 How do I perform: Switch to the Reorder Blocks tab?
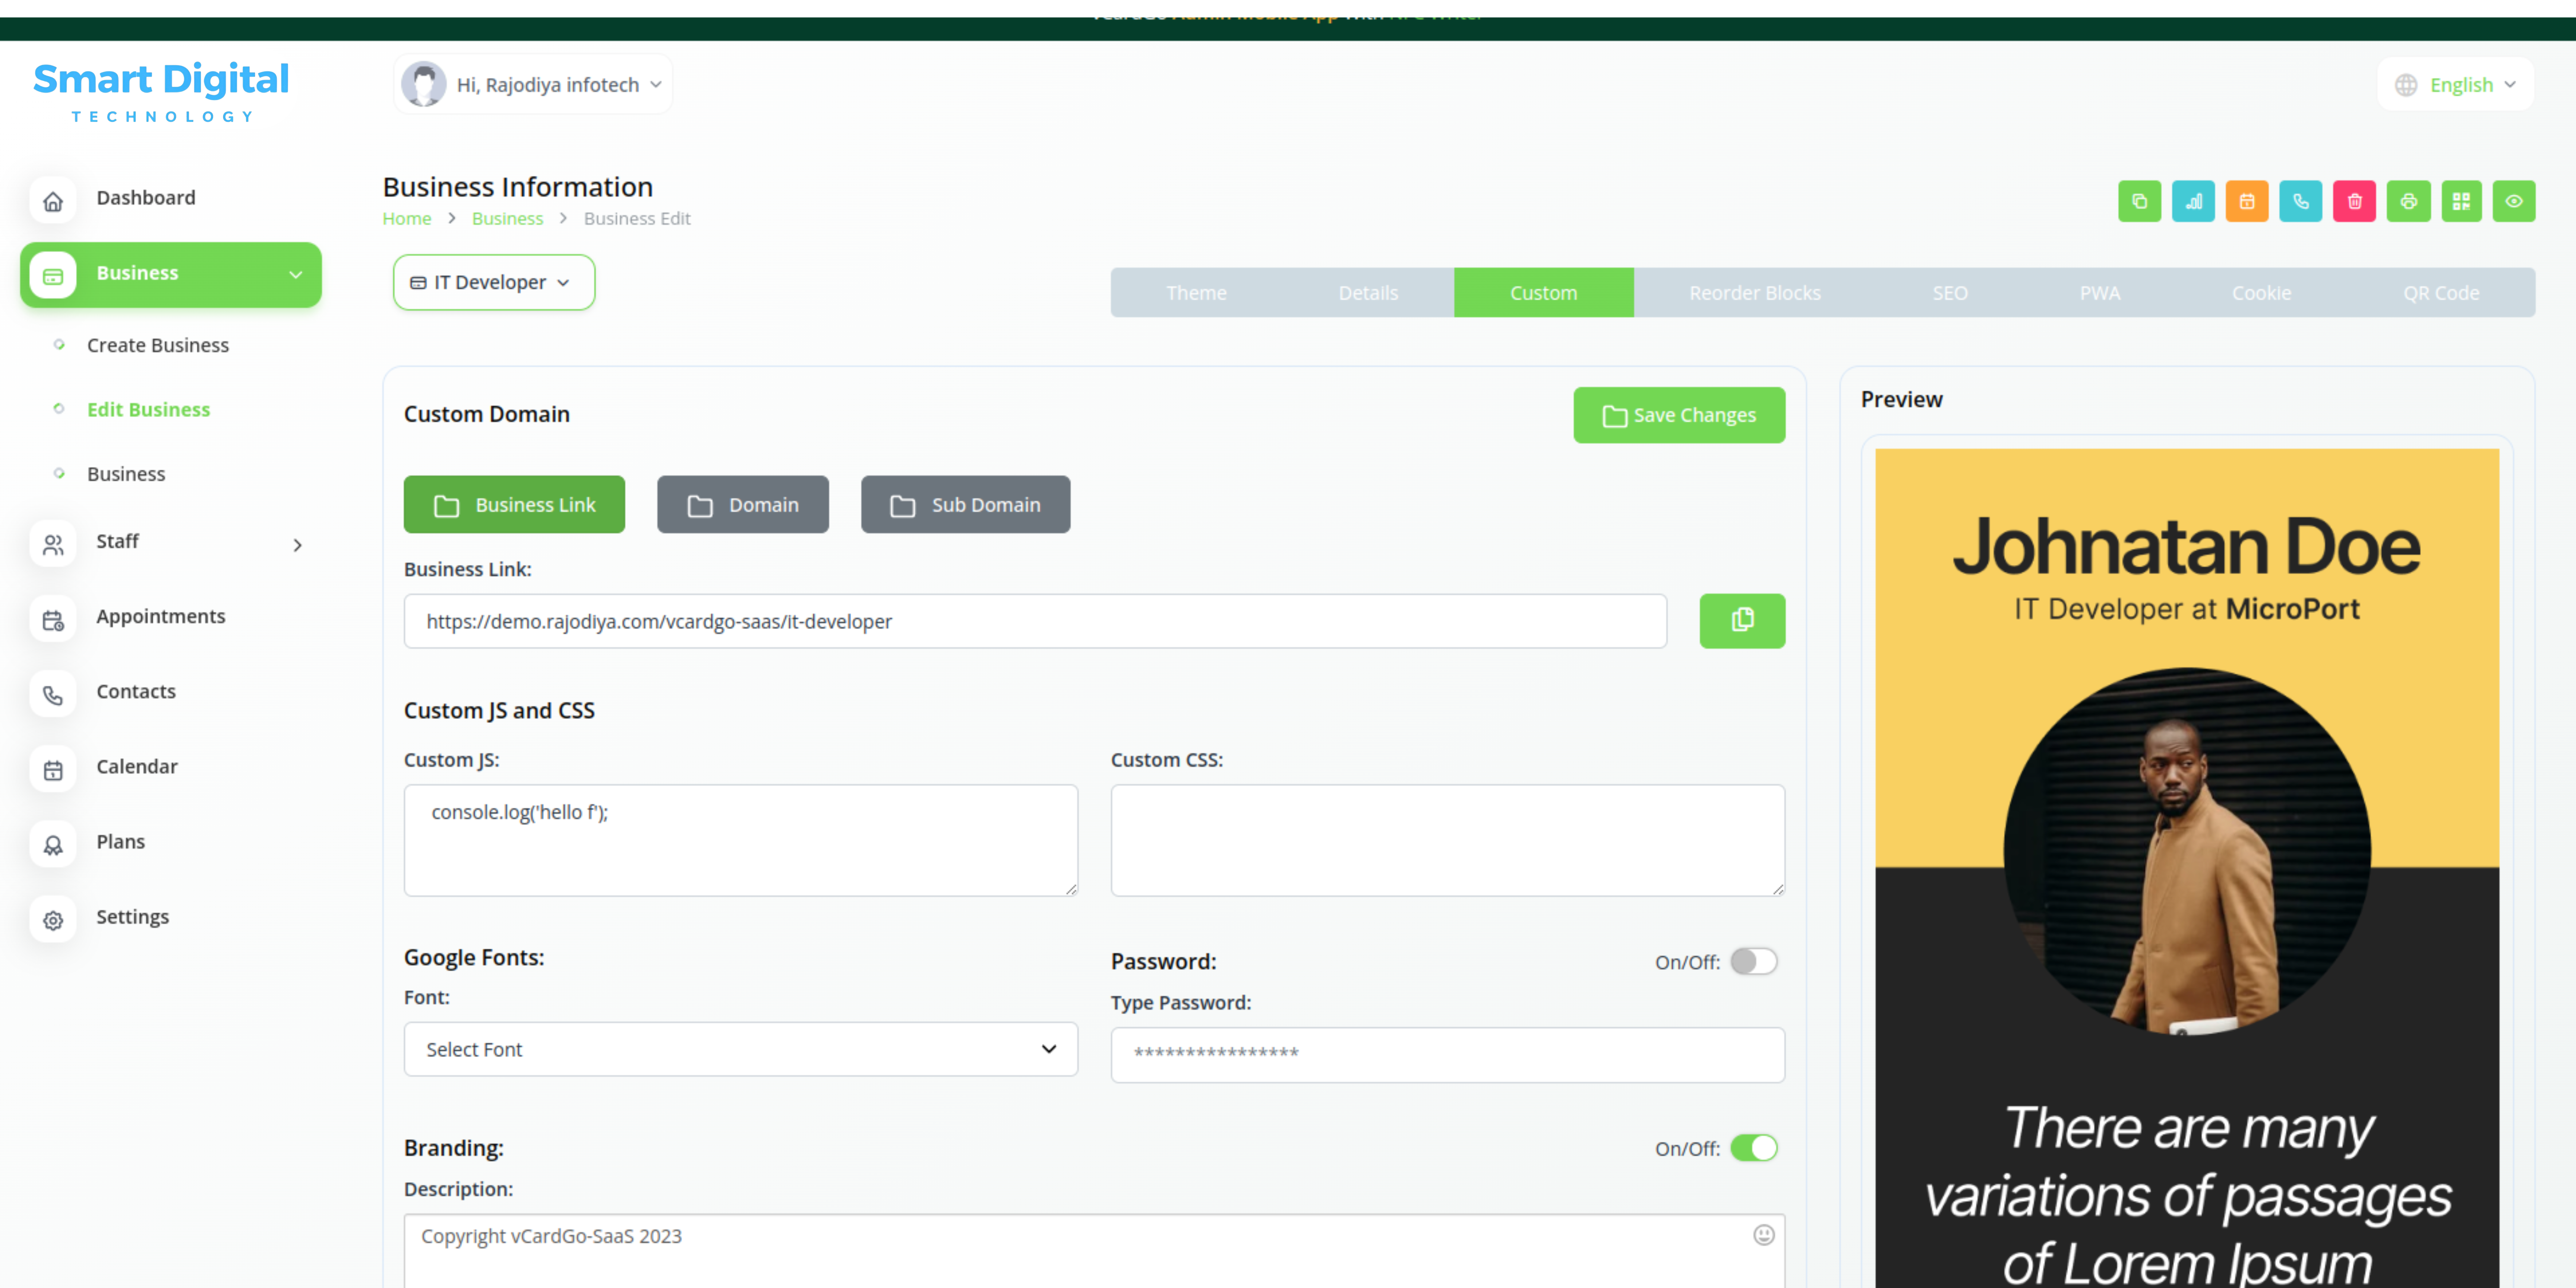click(x=1755, y=293)
